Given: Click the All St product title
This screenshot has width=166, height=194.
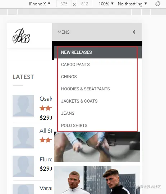Looking at the screenshot, I should tap(46, 131).
